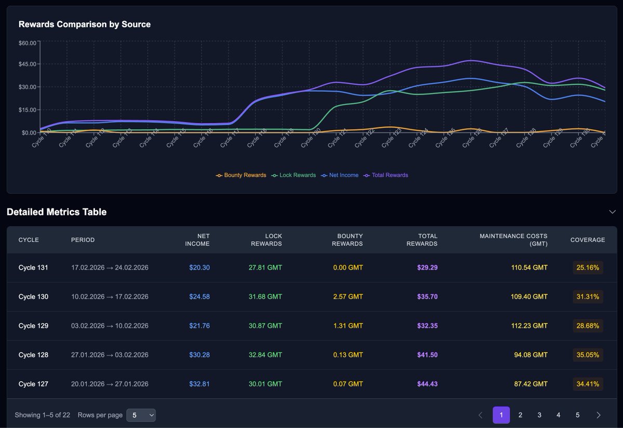Select the Net Income blue legend icon
623x428 pixels.
pyautogui.click(x=325, y=175)
